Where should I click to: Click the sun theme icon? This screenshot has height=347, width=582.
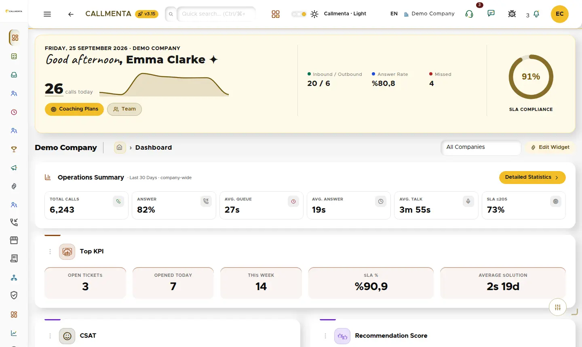314,14
